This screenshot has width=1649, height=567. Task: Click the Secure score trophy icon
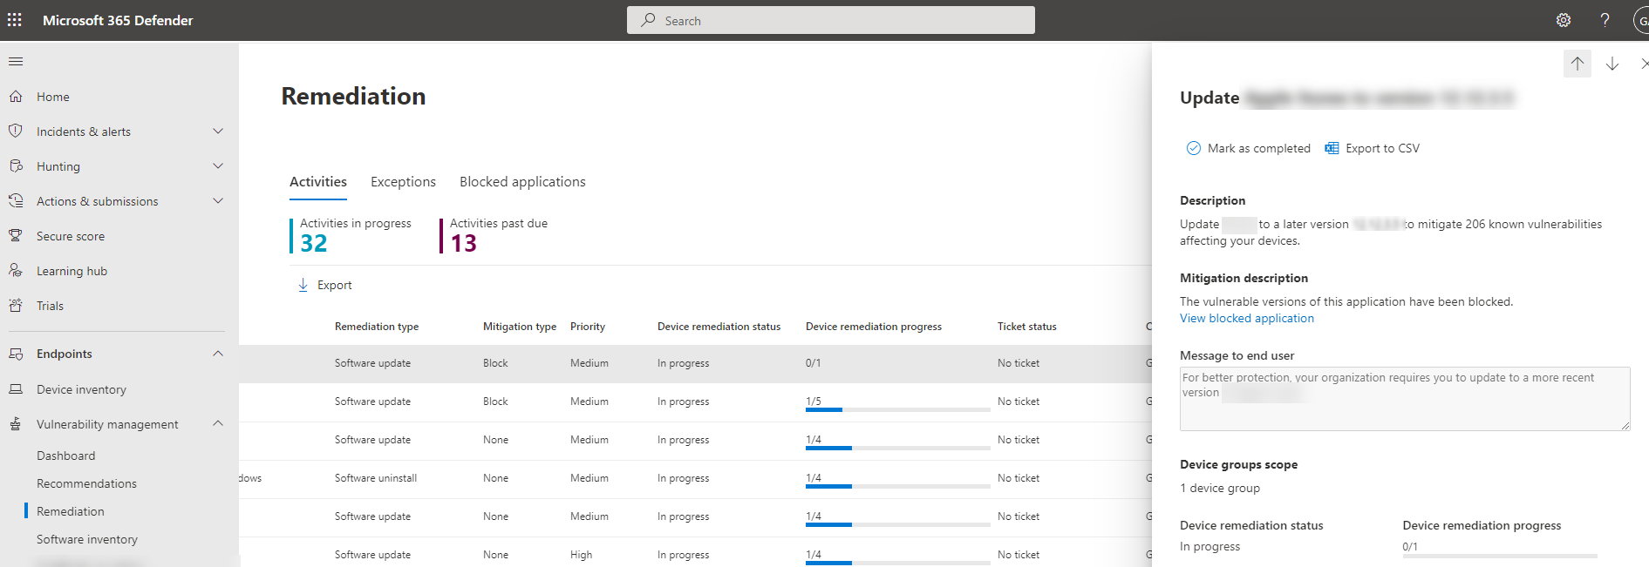click(16, 236)
